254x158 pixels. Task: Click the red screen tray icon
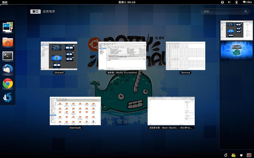pos(249,155)
